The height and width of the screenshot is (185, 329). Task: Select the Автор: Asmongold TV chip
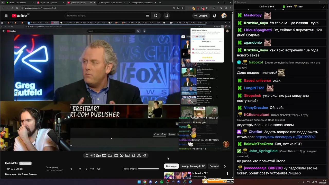tap(193, 166)
